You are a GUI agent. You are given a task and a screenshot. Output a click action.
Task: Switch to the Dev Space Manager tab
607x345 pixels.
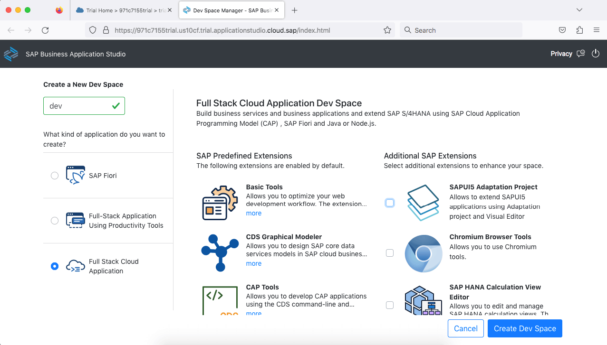point(231,10)
